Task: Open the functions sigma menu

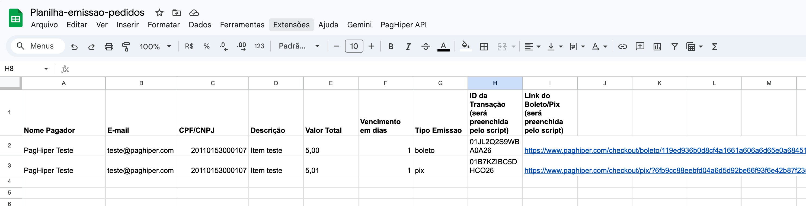Action: click(714, 47)
